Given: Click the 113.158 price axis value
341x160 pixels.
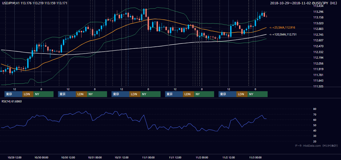Looking at the screenshot, I should (318, 18).
